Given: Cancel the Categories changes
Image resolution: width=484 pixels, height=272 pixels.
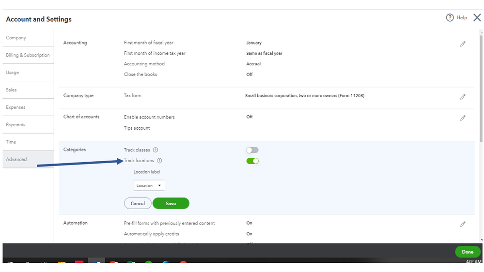Looking at the screenshot, I should tap(138, 204).
